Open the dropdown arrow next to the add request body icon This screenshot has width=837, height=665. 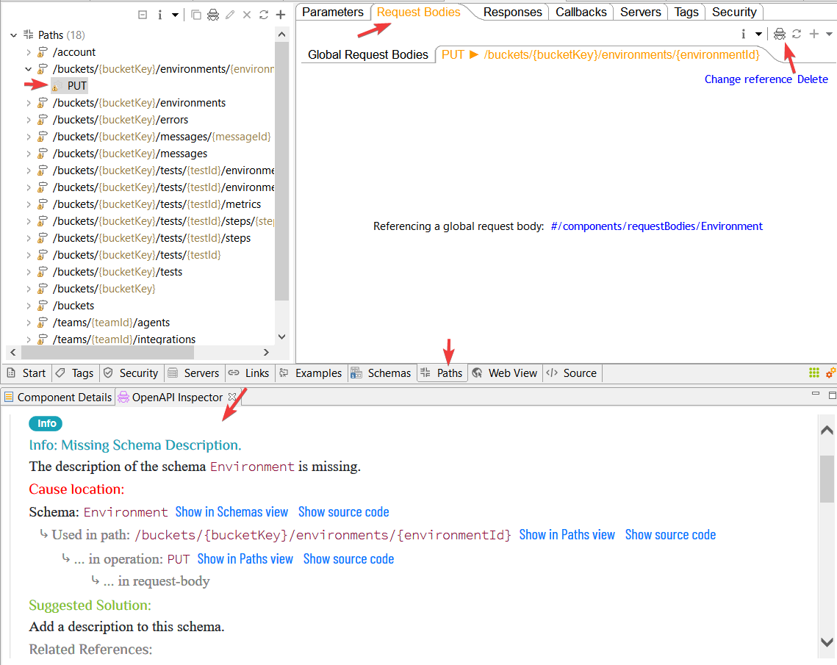point(829,34)
